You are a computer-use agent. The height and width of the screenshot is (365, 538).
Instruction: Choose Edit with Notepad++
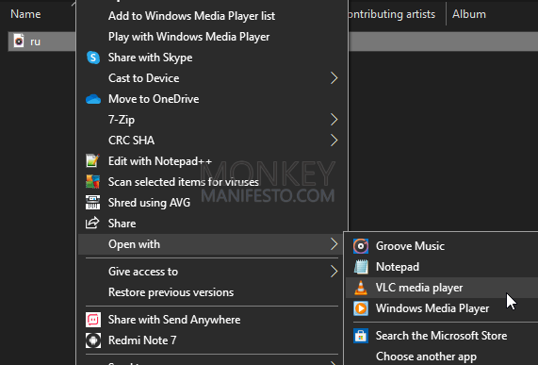(160, 161)
